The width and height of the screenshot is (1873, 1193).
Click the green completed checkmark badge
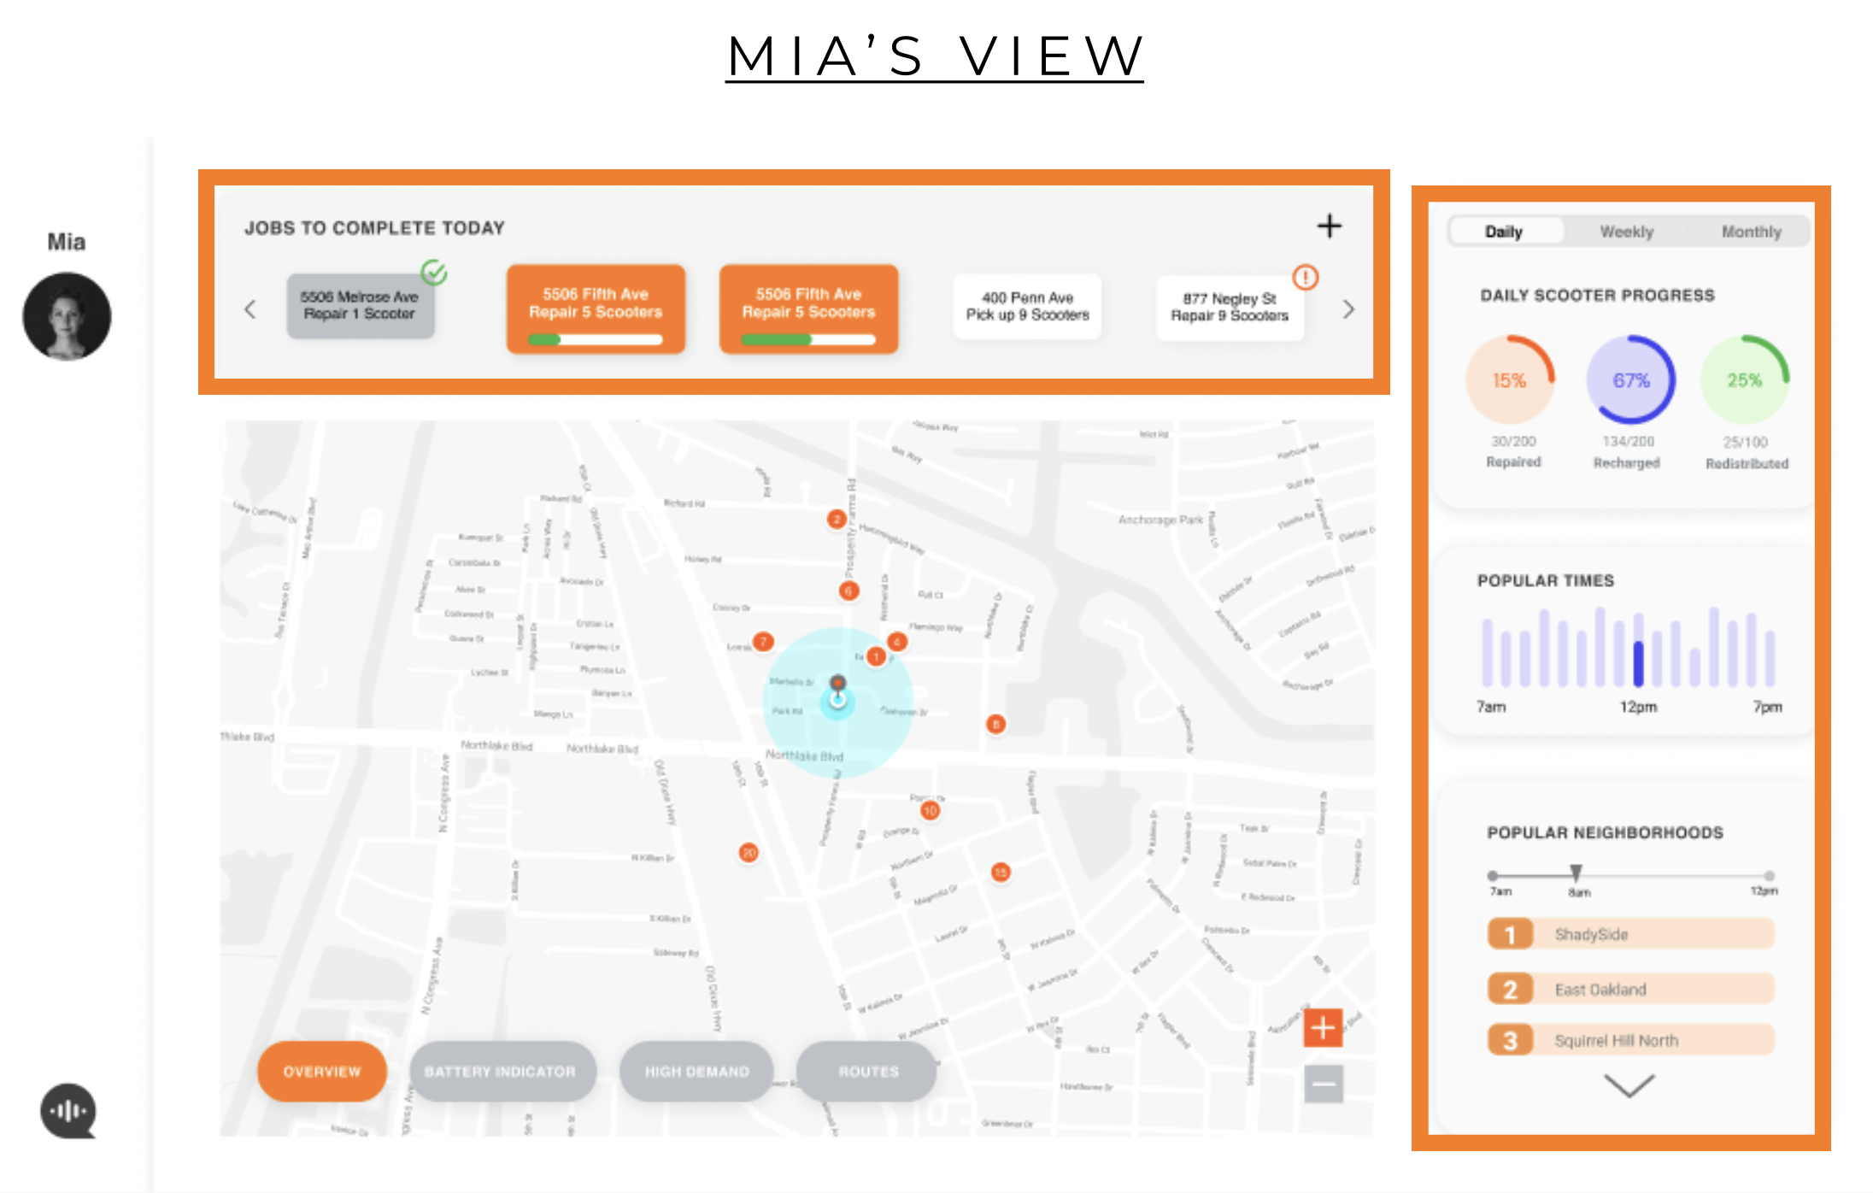[434, 273]
